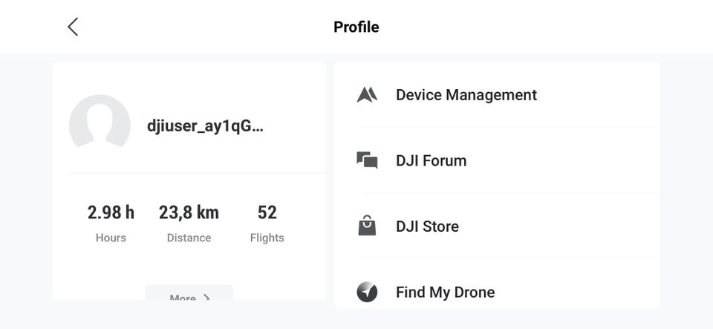Open Device Management
The height and width of the screenshot is (329, 713).
497,94
